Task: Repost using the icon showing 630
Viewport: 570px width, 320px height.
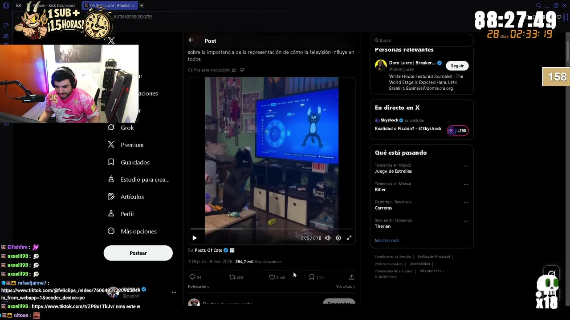Action: tap(236, 277)
